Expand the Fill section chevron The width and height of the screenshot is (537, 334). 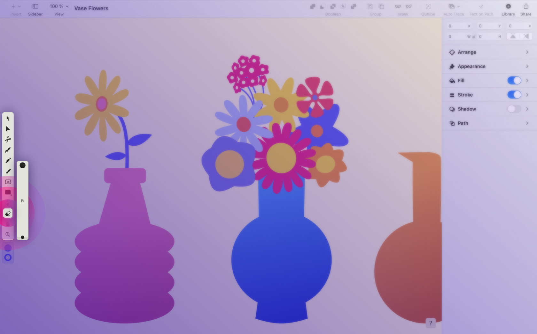point(527,81)
